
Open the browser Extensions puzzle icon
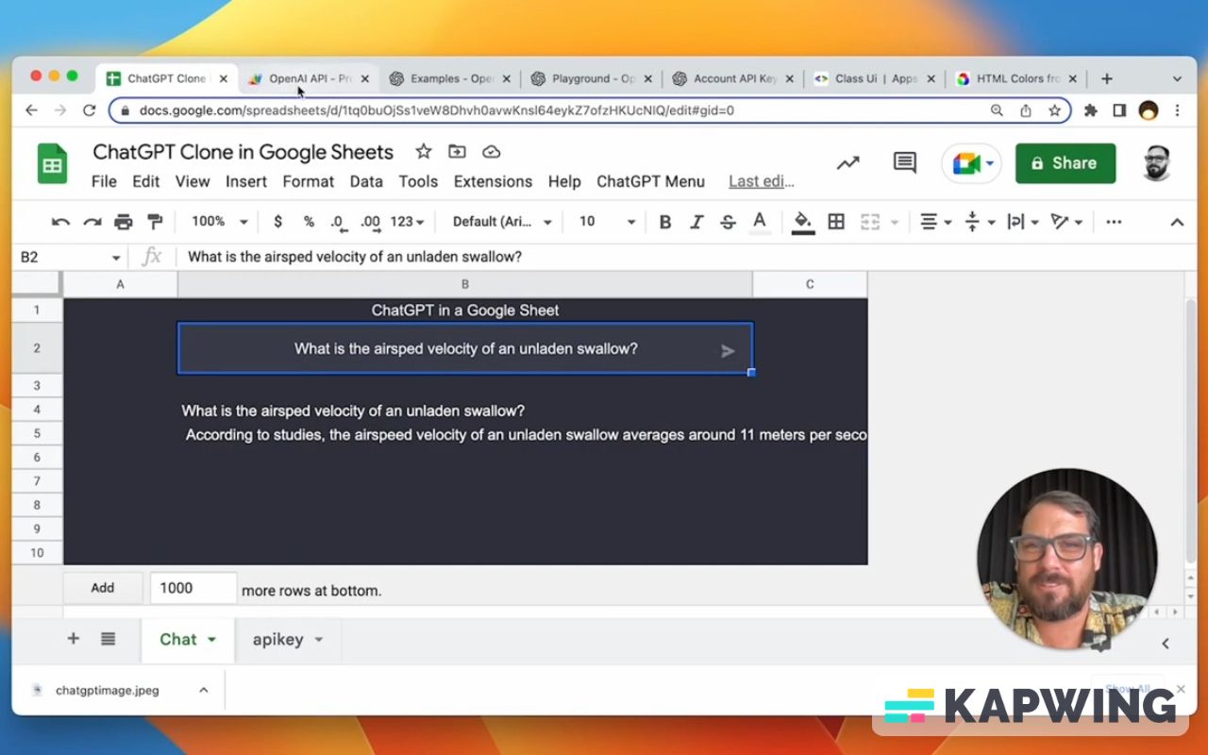coord(1091,110)
